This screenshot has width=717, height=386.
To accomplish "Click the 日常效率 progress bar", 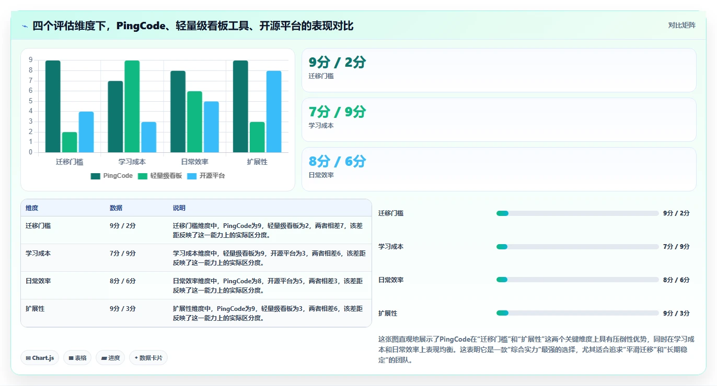I will pos(577,280).
